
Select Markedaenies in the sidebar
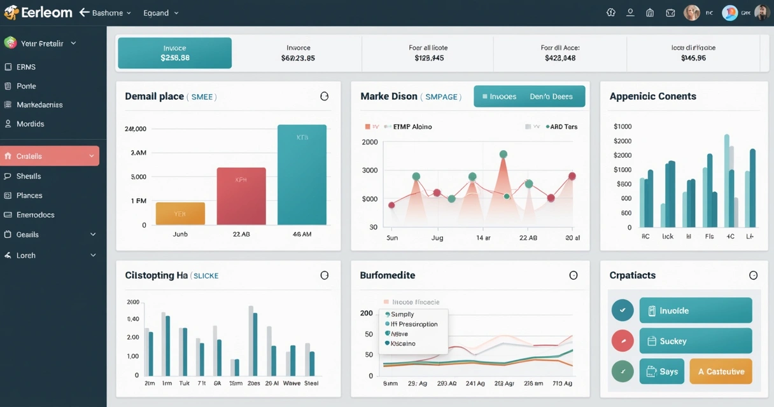click(39, 105)
